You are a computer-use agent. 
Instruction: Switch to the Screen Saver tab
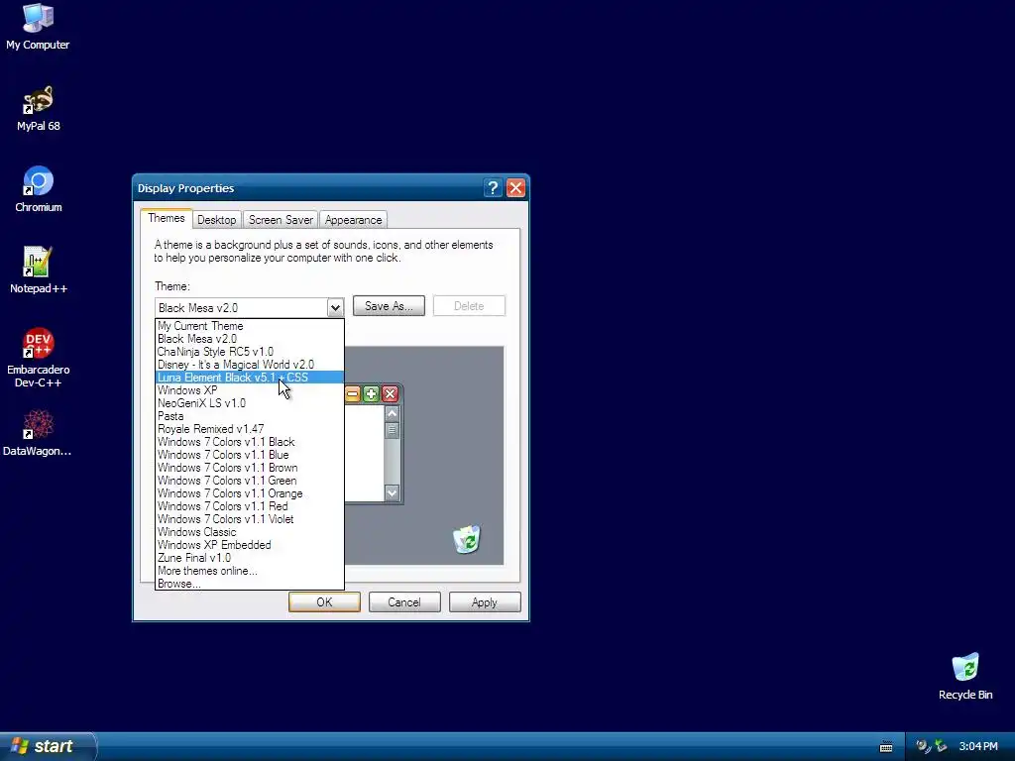point(281,220)
